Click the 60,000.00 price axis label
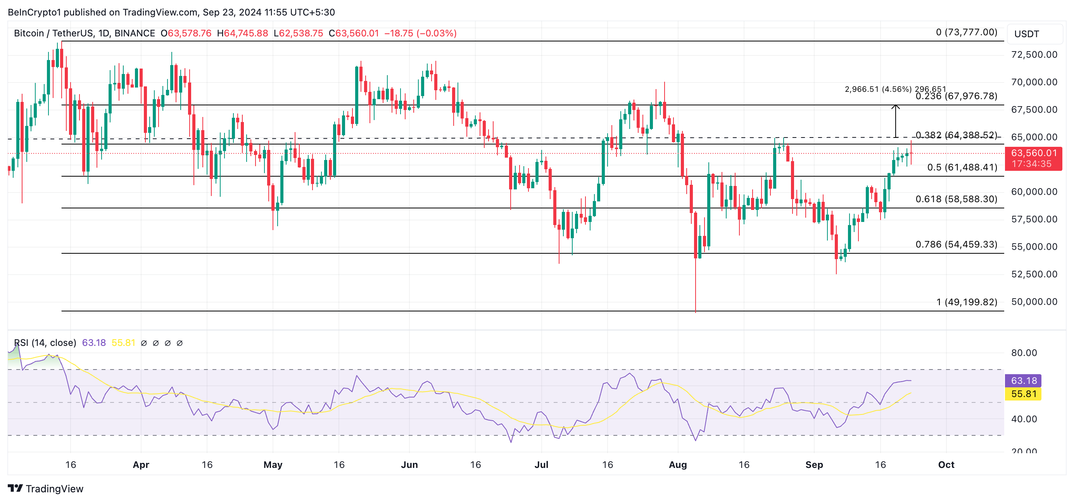Image resolution: width=1074 pixels, height=502 pixels. [x=1034, y=192]
